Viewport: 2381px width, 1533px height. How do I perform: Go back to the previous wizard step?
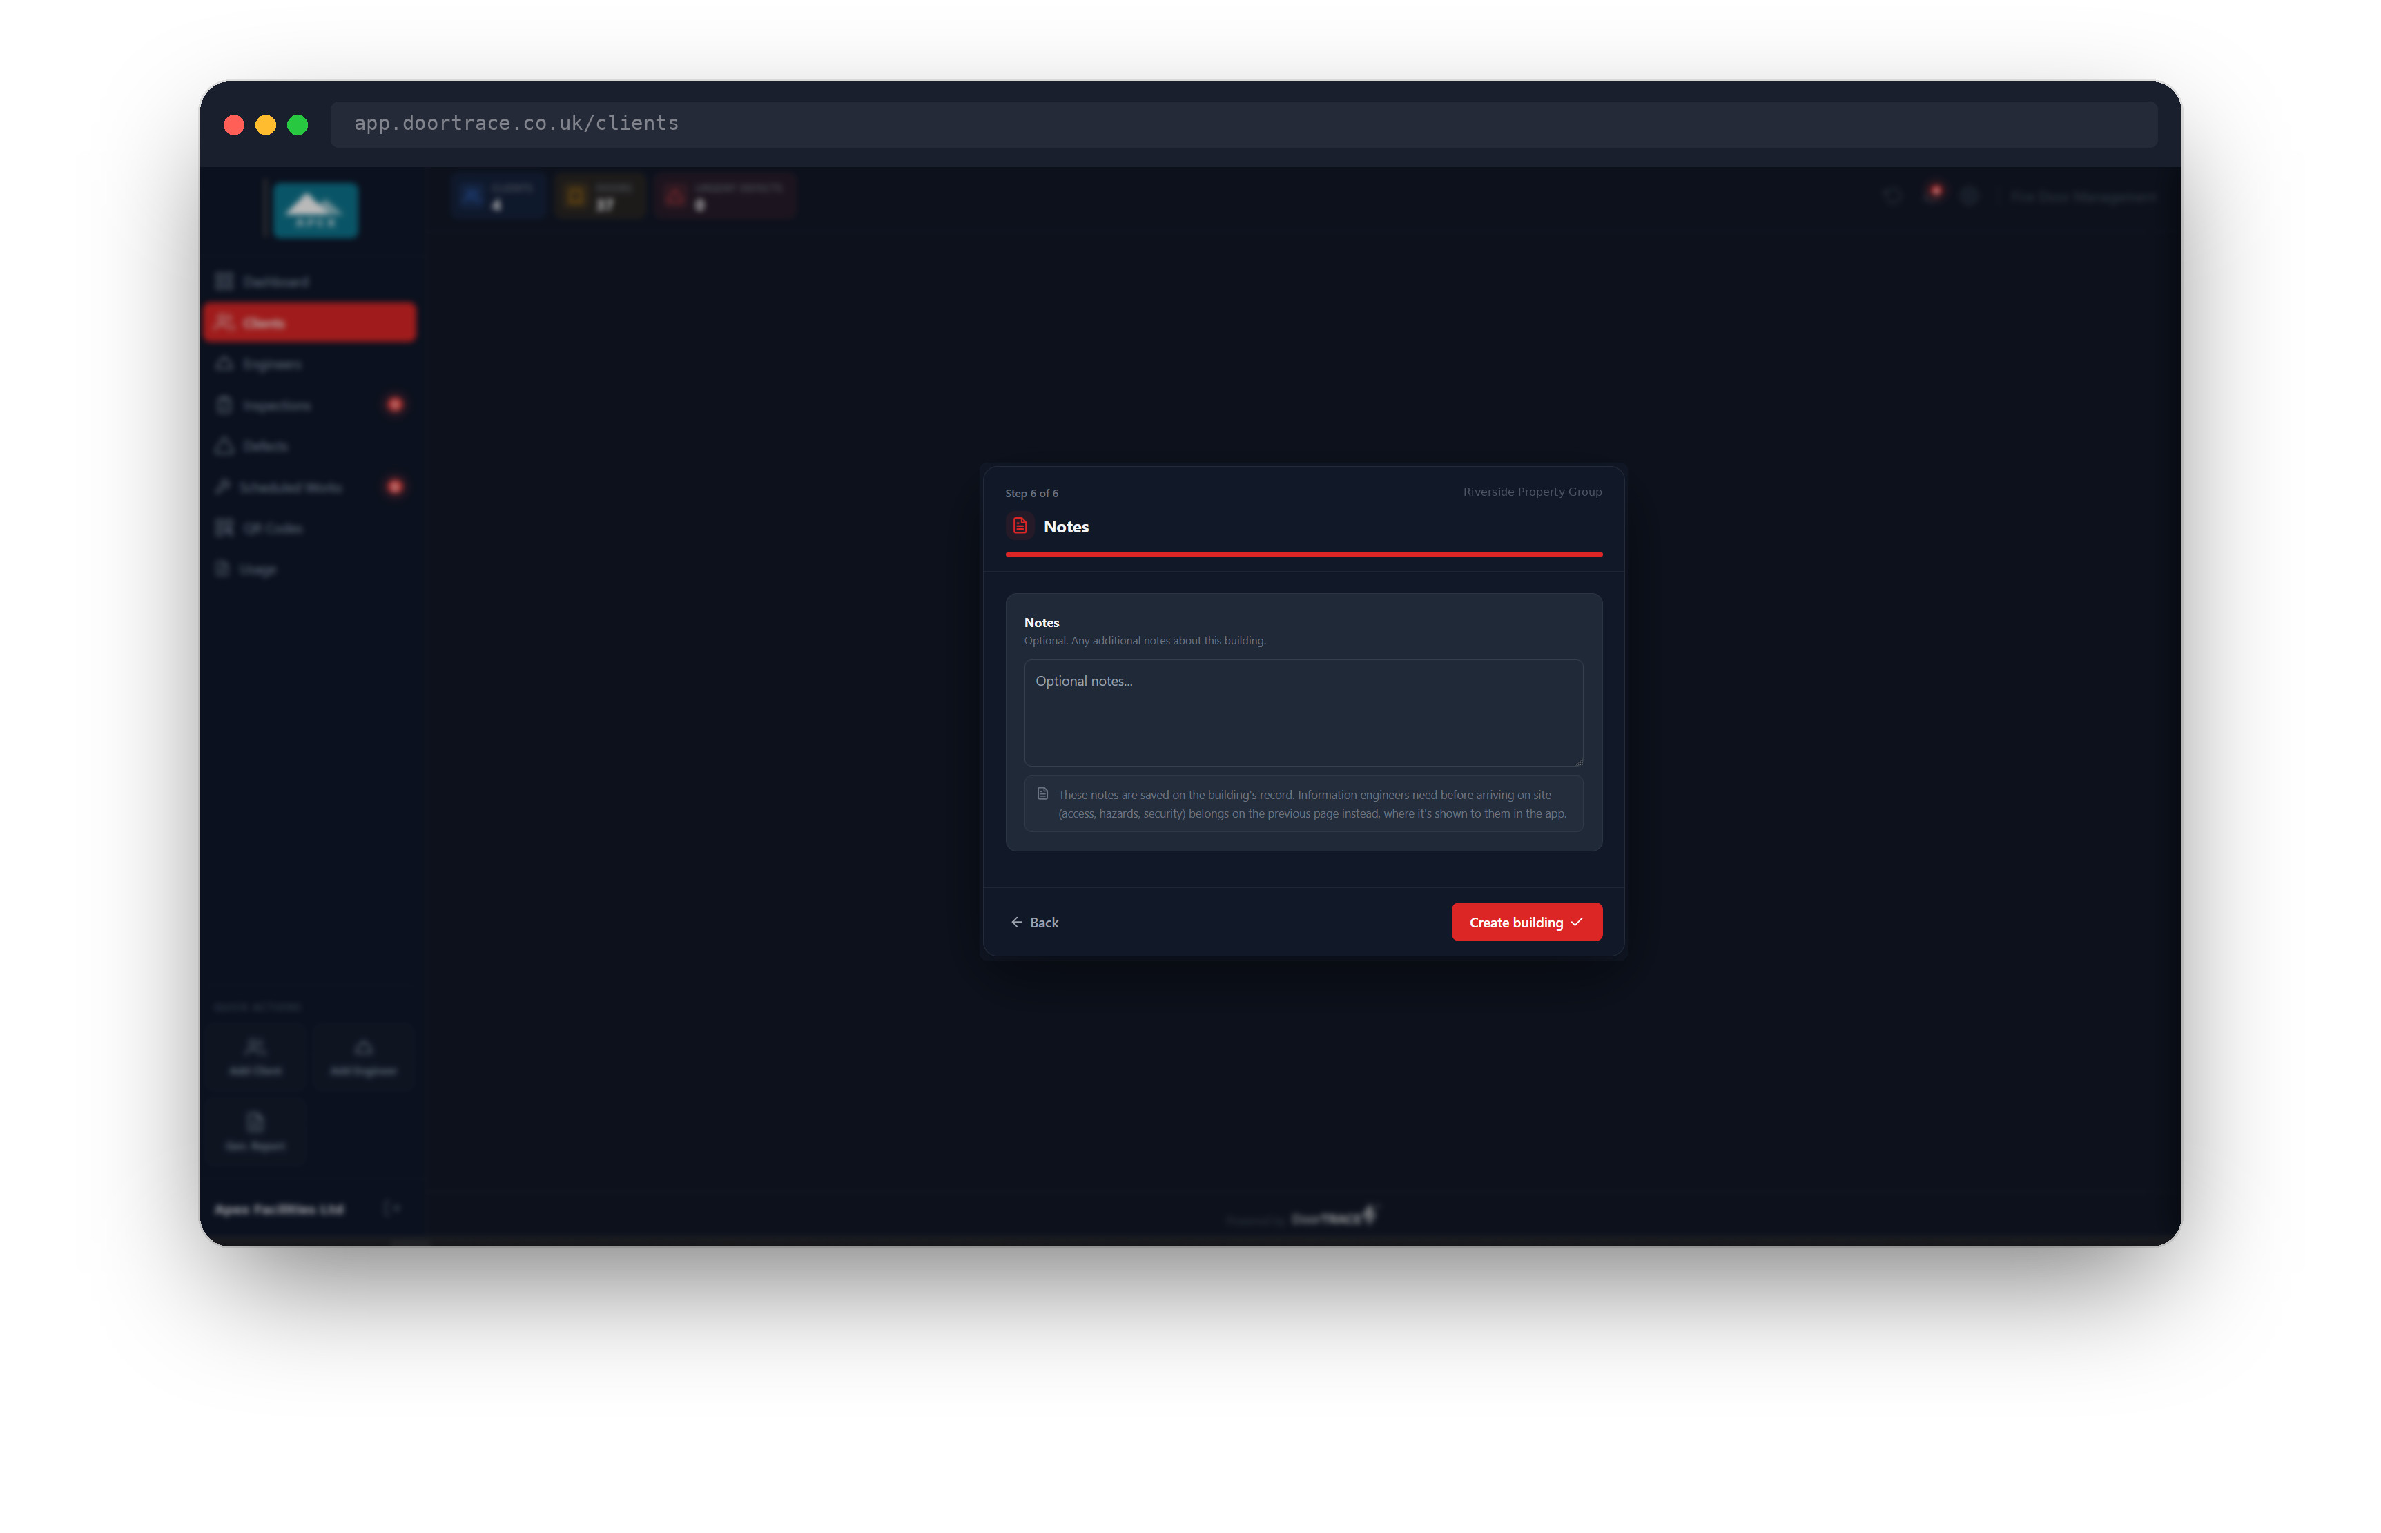[x=1035, y=923]
